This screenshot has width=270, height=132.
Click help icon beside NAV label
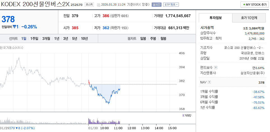(209, 82)
